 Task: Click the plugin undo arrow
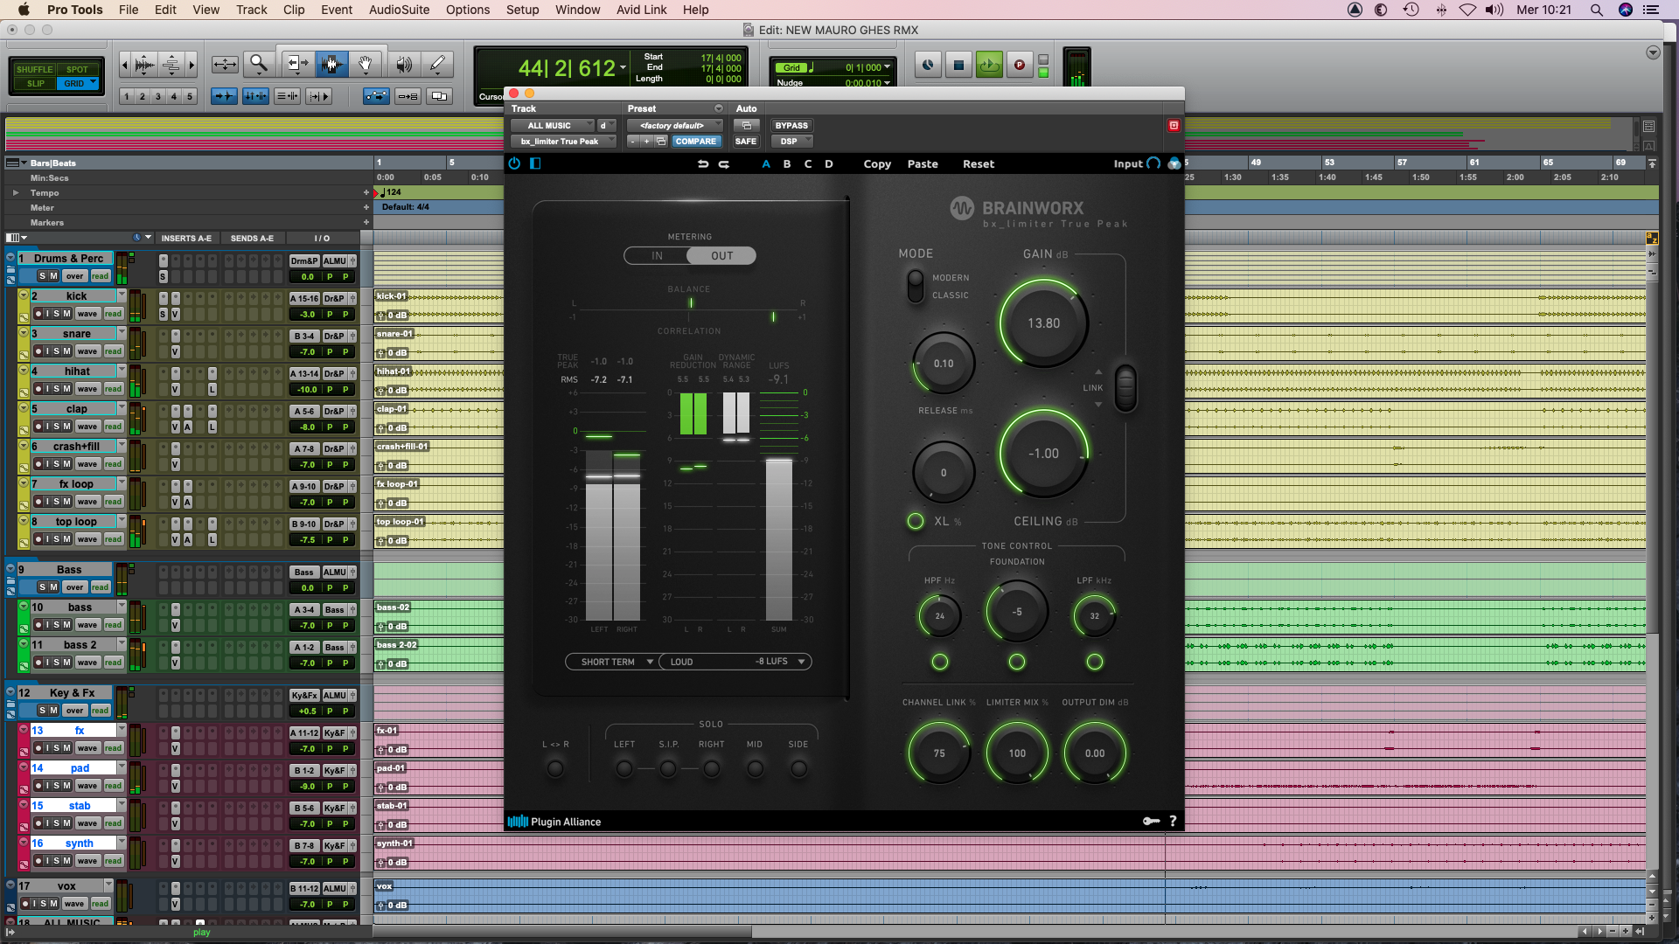(x=703, y=163)
